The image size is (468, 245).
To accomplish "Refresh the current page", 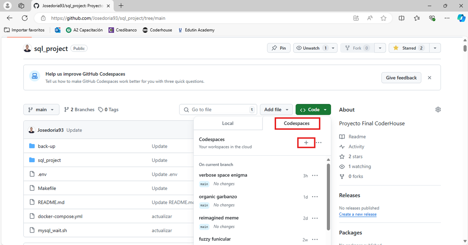I will pyautogui.click(x=24, y=18).
